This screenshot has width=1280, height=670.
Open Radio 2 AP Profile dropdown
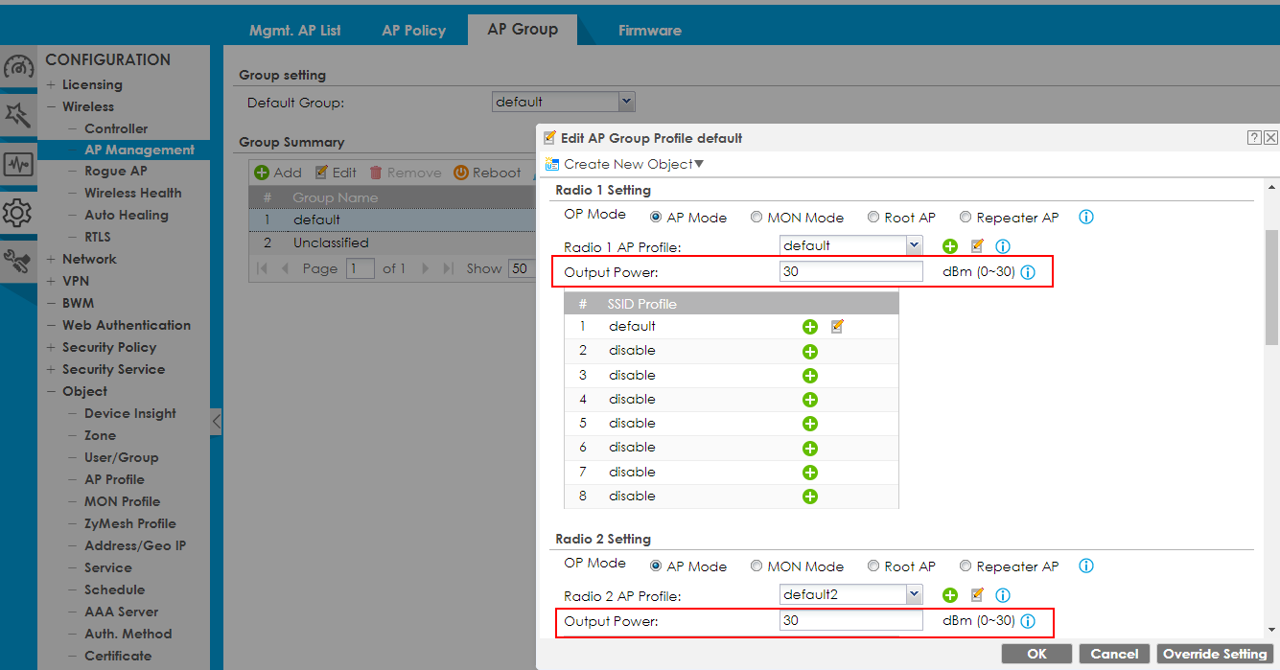coord(914,595)
